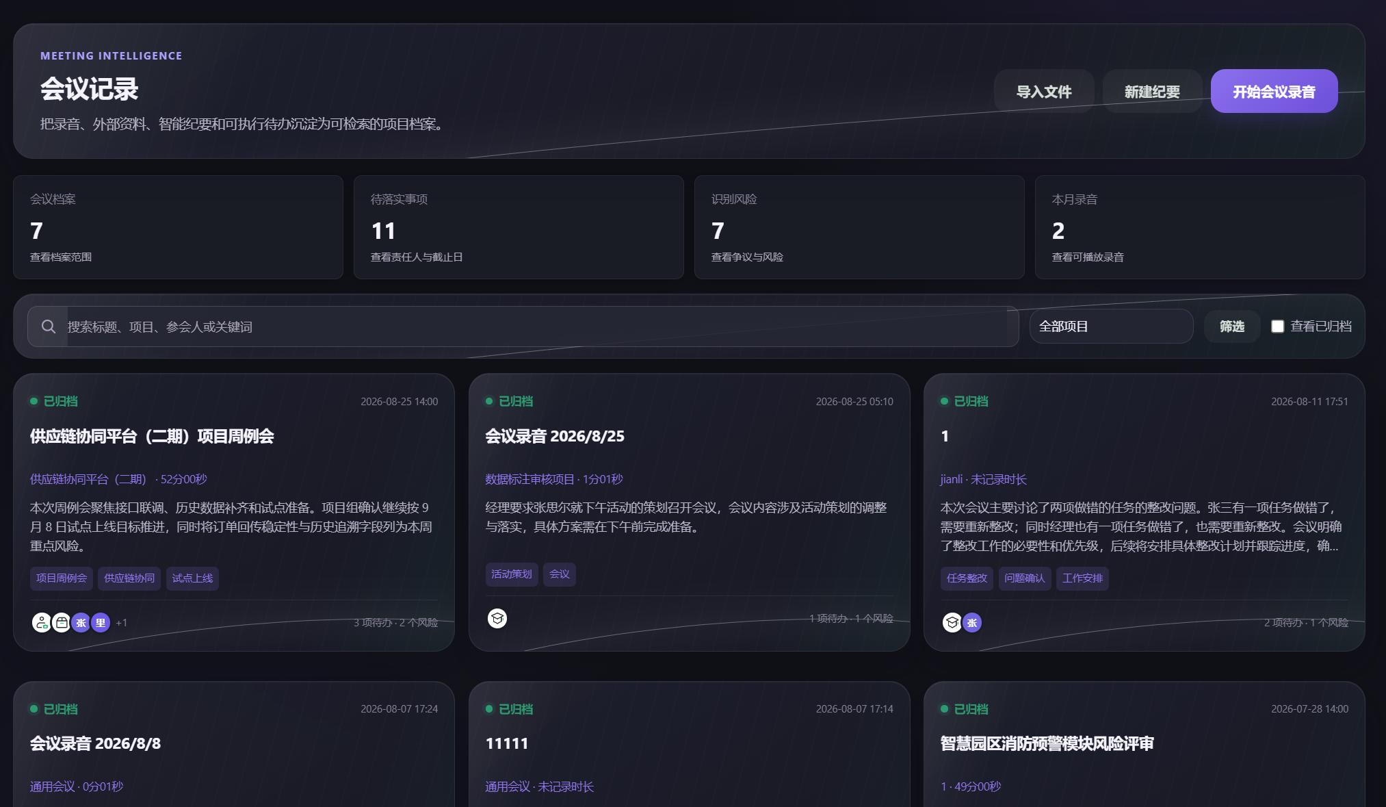Open the 识别风险 stat card
Screen dimensions: 1386x807
[859, 227]
